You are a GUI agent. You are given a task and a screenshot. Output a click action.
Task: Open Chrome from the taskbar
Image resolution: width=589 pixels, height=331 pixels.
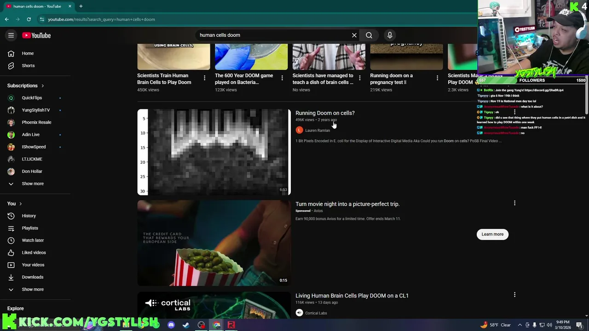click(216, 325)
